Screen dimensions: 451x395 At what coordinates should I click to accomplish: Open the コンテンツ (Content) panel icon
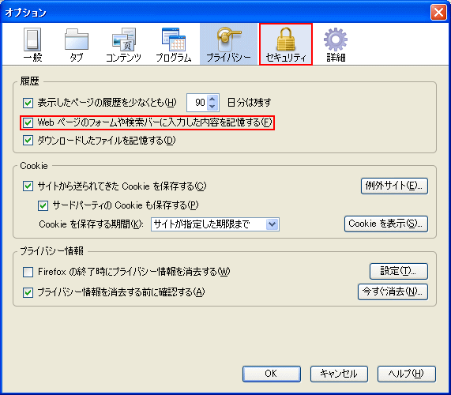point(124,39)
